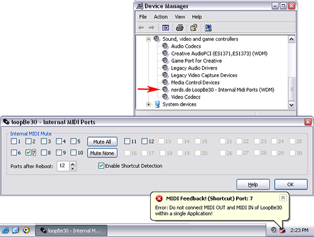Mute port 12 checkbox

(x=144, y=141)
